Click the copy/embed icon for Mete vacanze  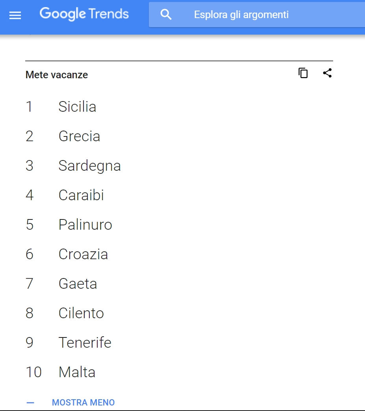coord(303,73)
